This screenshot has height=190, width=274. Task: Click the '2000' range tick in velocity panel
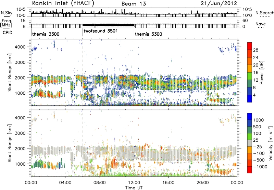click(20, 149)
